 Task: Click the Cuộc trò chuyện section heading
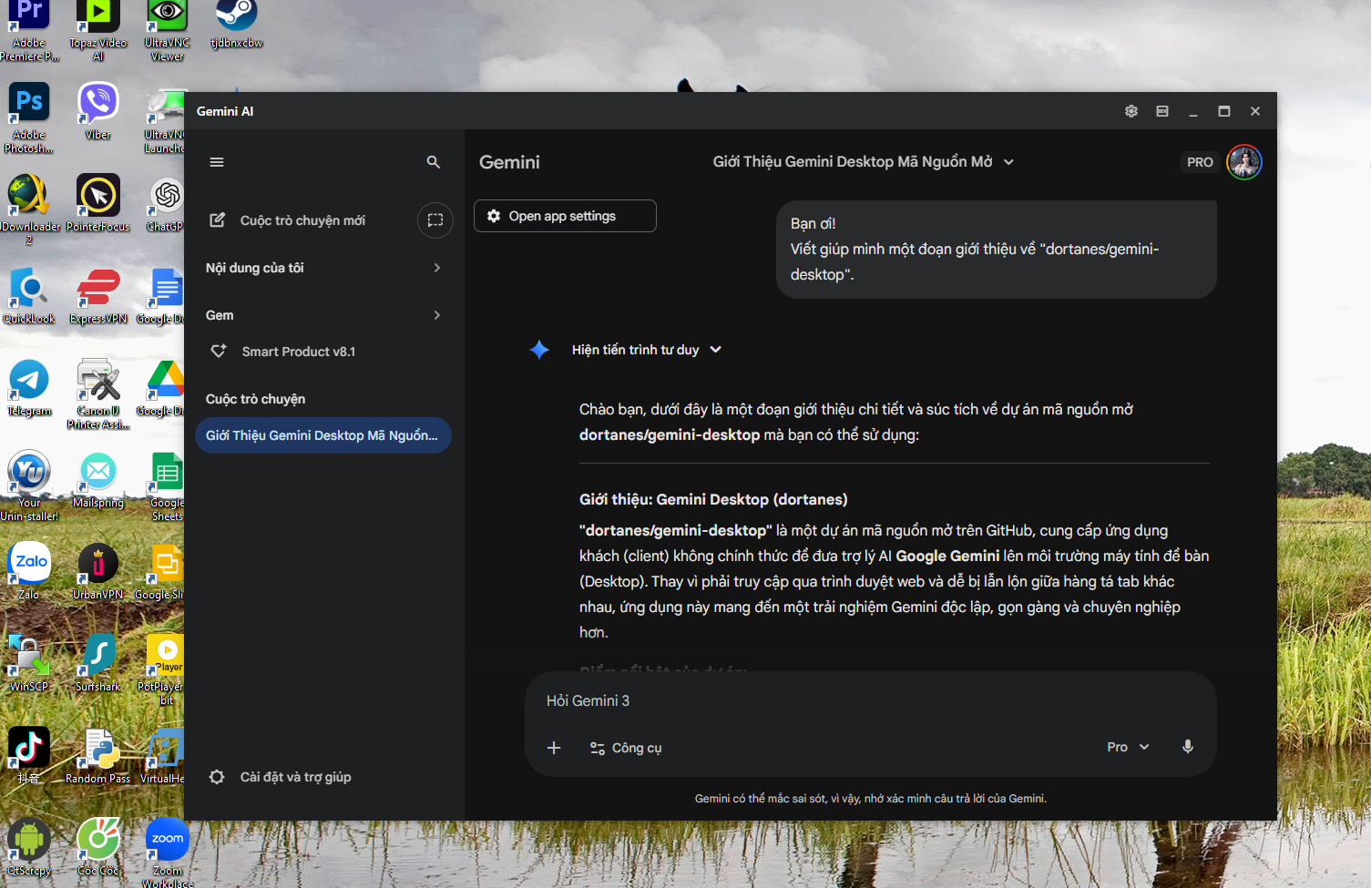(x=255, y=399)
